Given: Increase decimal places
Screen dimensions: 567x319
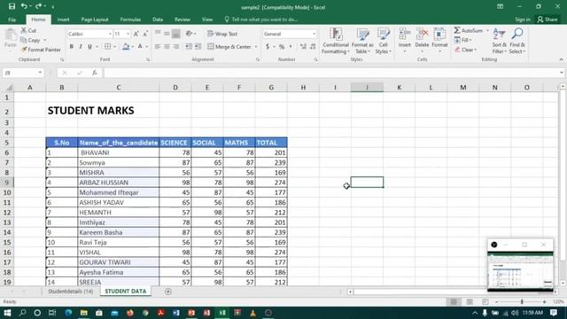Looking at the screenshot, I should pos(303,47).
